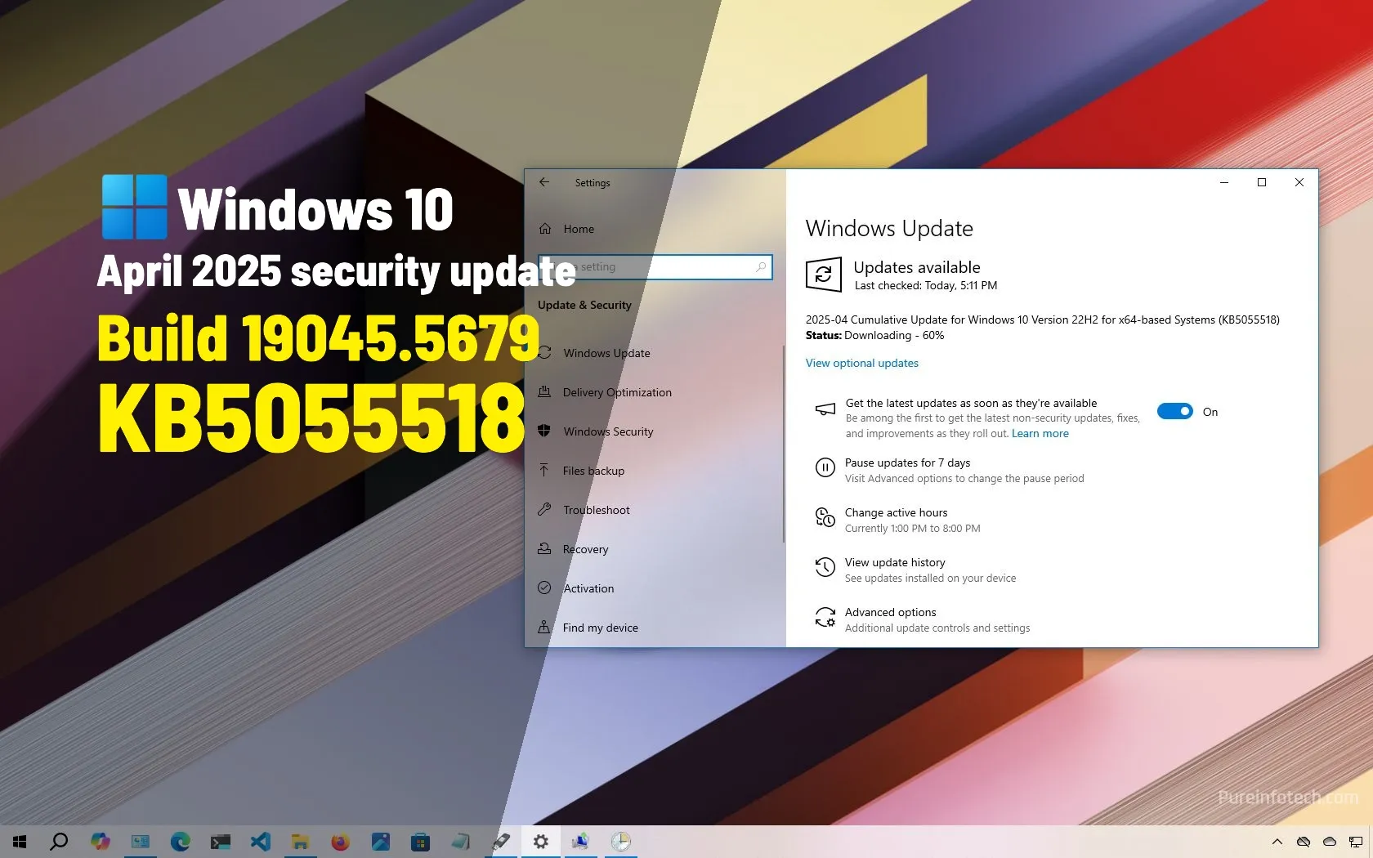
Task: Click Pause updates for 7 days
Action: click(x=907, y=463)
